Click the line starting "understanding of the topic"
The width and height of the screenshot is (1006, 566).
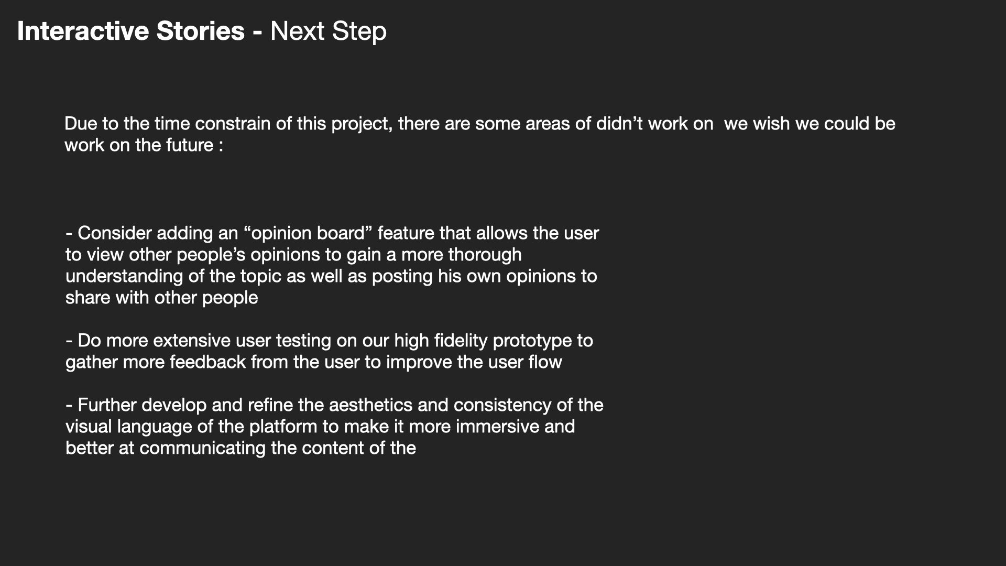pyautogui.click(x=331, y=276)
